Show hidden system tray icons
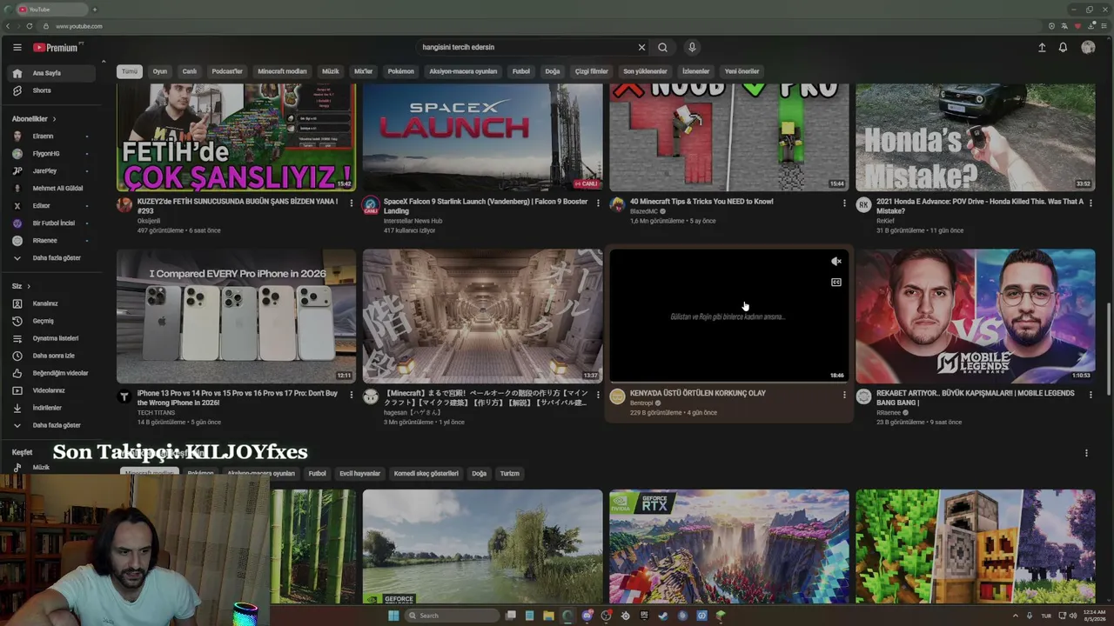This screenshot has height=626, width=1114. pos(1016,616)
